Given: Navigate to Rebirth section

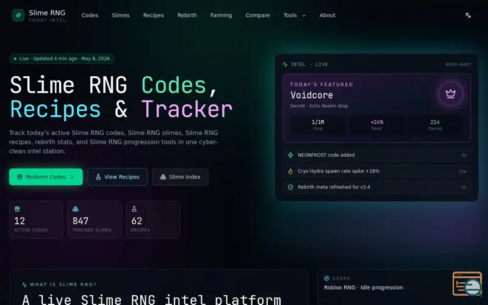Looking at the screenshot, I should [x=187, y=15].
